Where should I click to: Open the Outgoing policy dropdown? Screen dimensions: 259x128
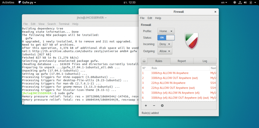(x=165, y=51)
